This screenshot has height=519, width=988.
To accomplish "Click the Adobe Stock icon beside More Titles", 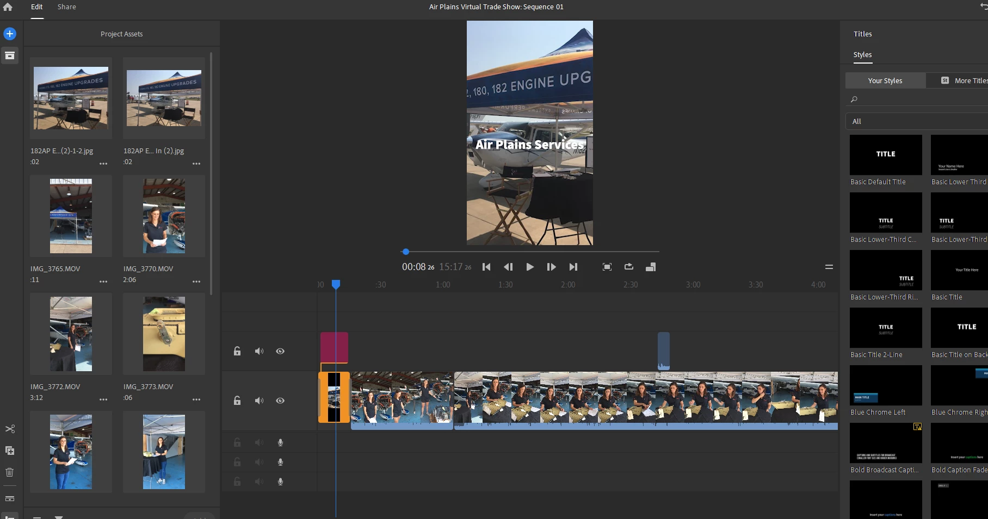I will [945, 80].
